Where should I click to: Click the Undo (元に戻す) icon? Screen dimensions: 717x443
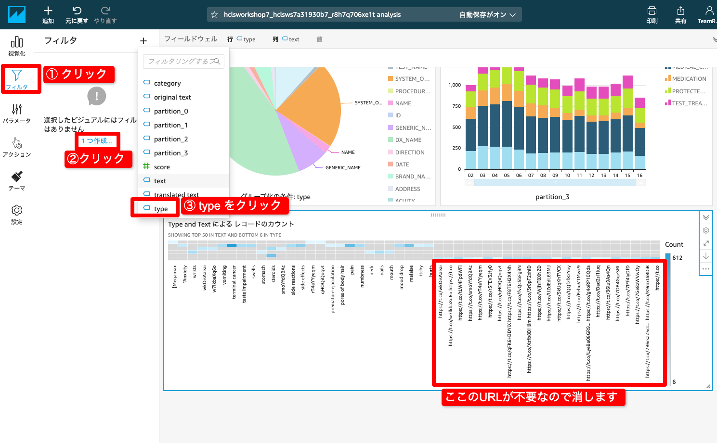click(77, 11)
